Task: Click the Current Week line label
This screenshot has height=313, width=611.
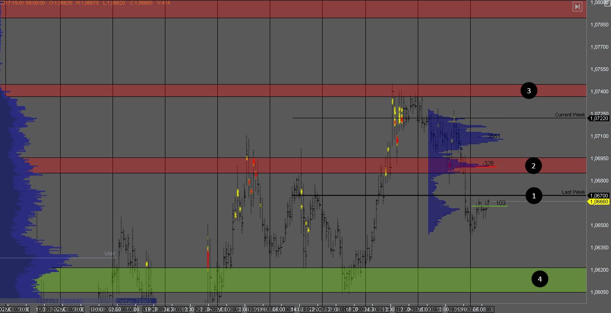Action: (570, 115)
